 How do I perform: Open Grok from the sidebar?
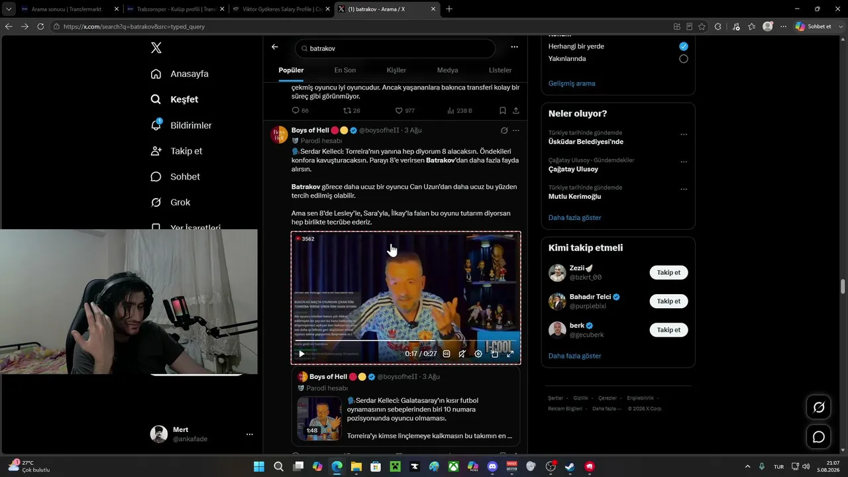(x=171, y=203)
